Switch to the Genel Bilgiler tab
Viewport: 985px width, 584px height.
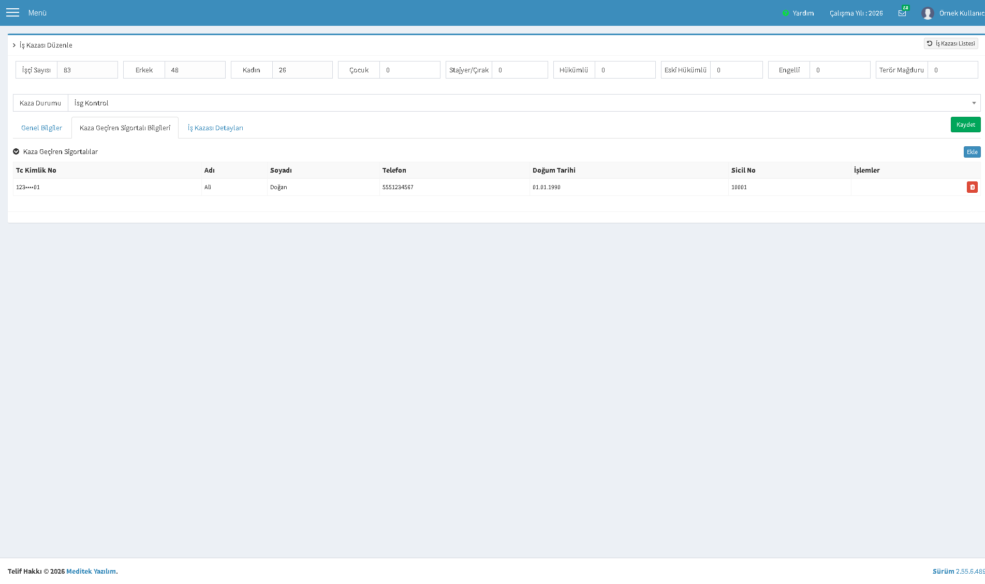point(41,128)
